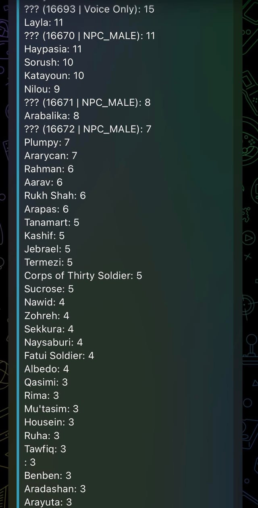Click the "Plumpy: 7" entry
Screen dimensions: 258x508
coord(47,142)
